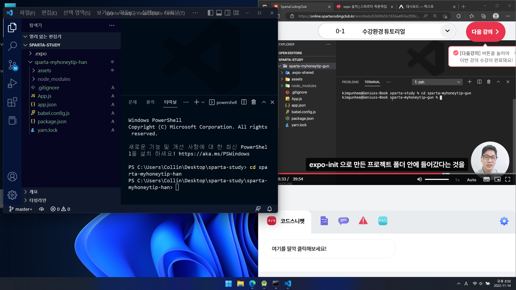The height and width of the screenshot is (290, 516).
Task: Open App.js in the VS Code explorer
Action: pyautogui.click(x=44, y=96)
